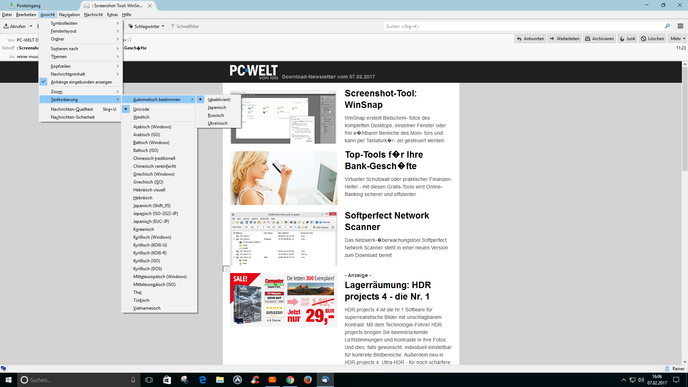Viewport: 688px width, 387px height.
Task: Choose Nachrichten-Quelltext menu entry
Action: point(72,109)
